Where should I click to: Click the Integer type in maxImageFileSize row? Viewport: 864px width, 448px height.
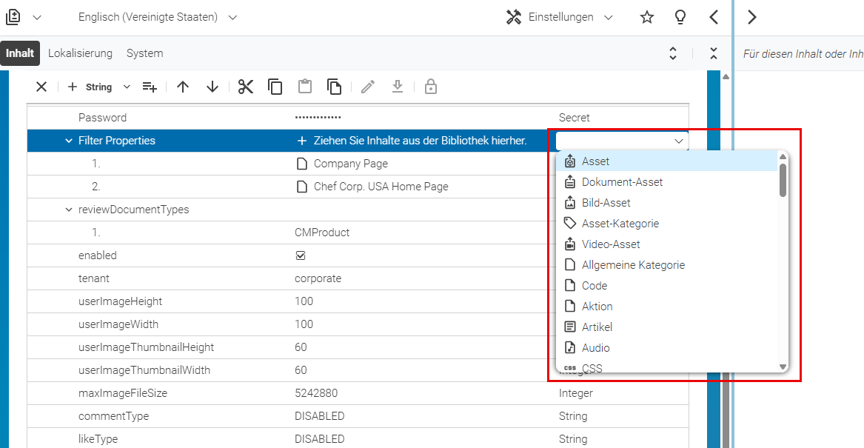576,393
